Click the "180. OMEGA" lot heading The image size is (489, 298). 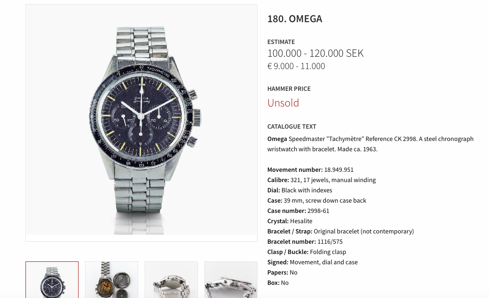[x=295, y=19]
